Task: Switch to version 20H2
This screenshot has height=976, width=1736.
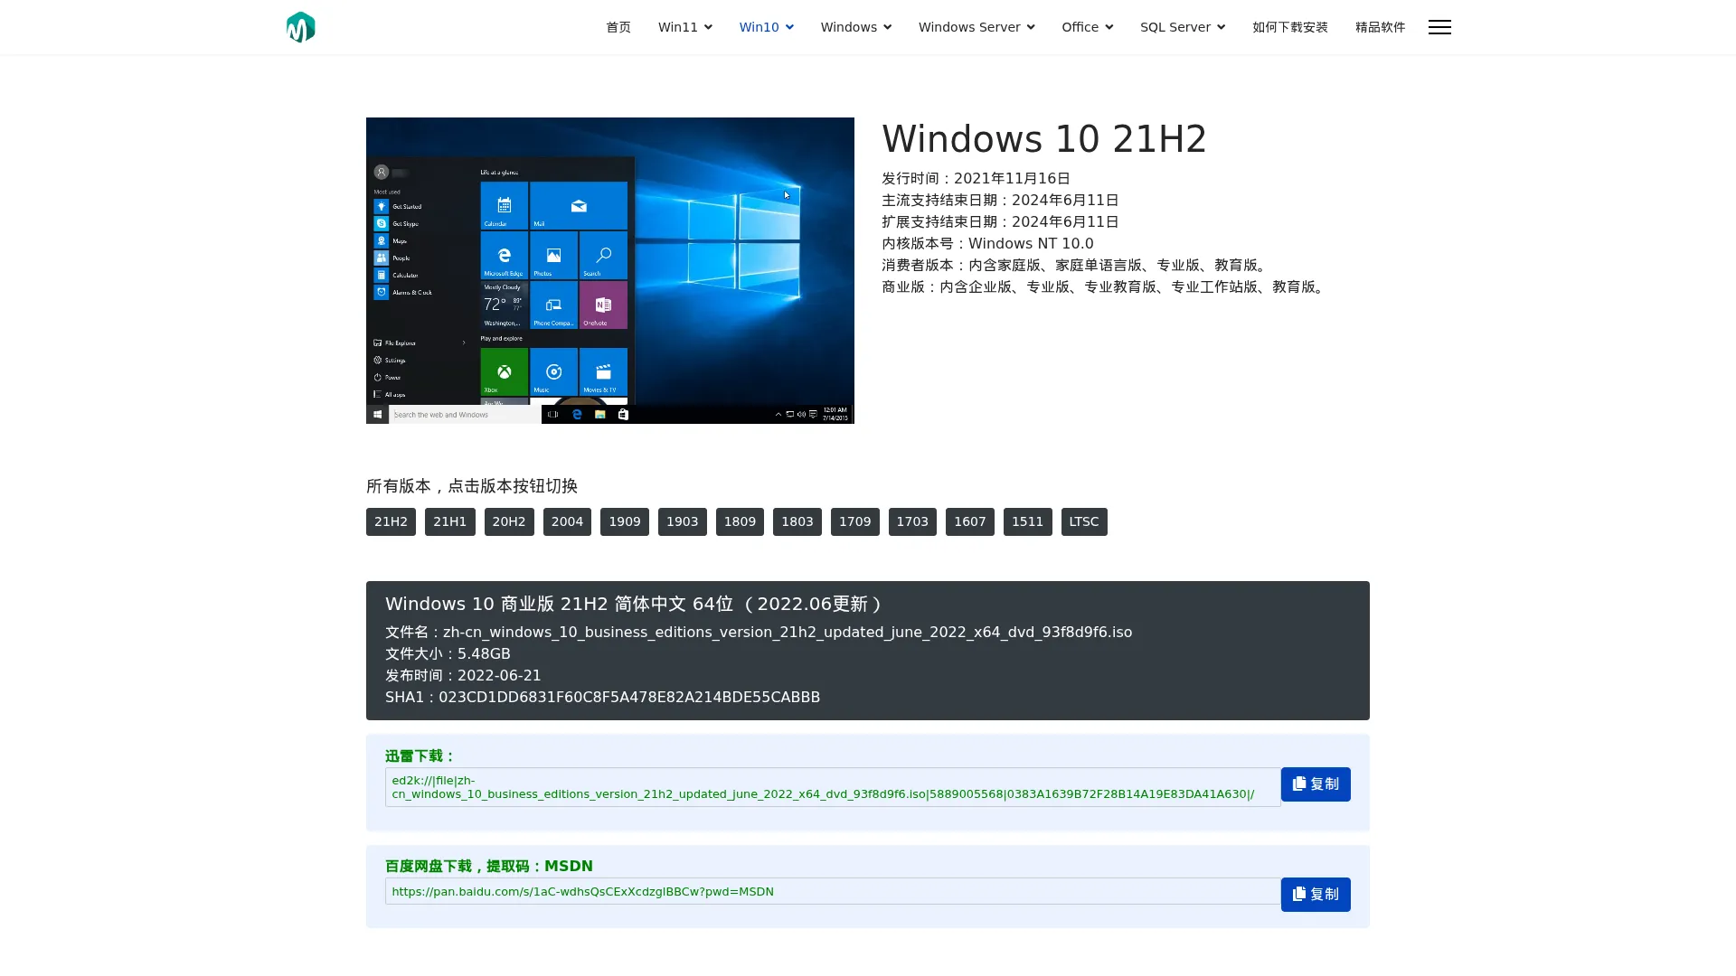Action: coord(509,521)
